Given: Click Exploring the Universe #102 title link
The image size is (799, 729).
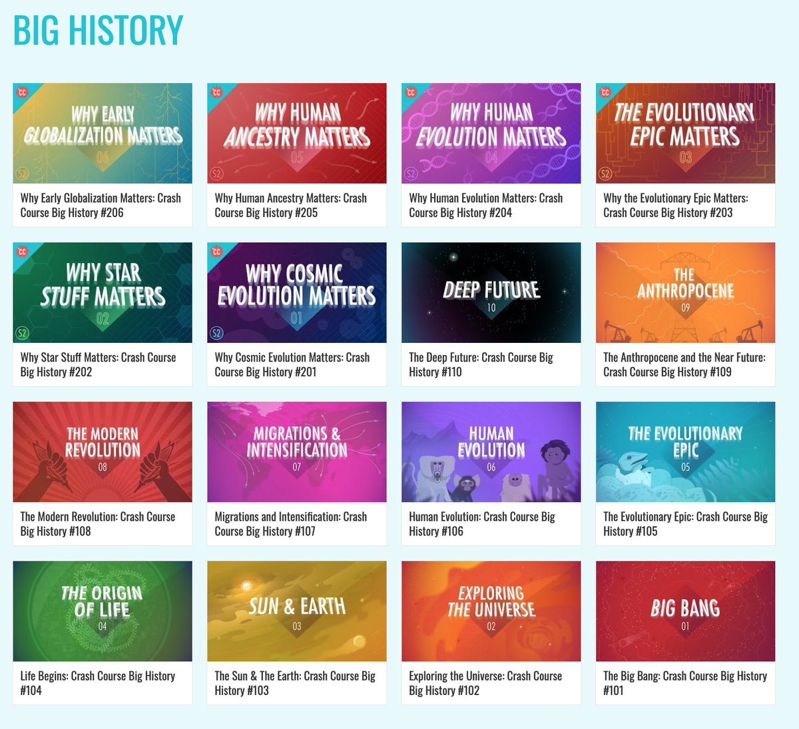Looking at the screenshot, I should [x=485, y=683].
